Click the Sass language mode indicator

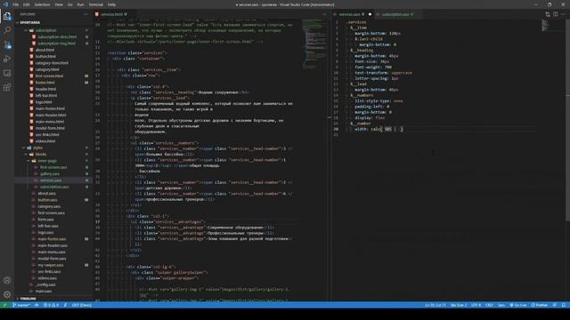[x=501, y=305]
